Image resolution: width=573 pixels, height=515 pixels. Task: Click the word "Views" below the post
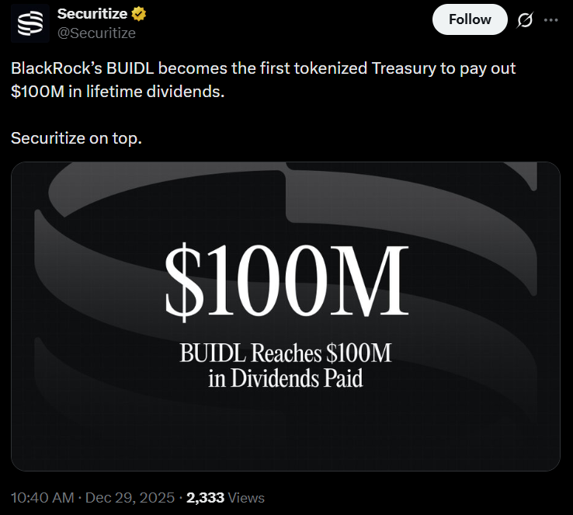246,498
